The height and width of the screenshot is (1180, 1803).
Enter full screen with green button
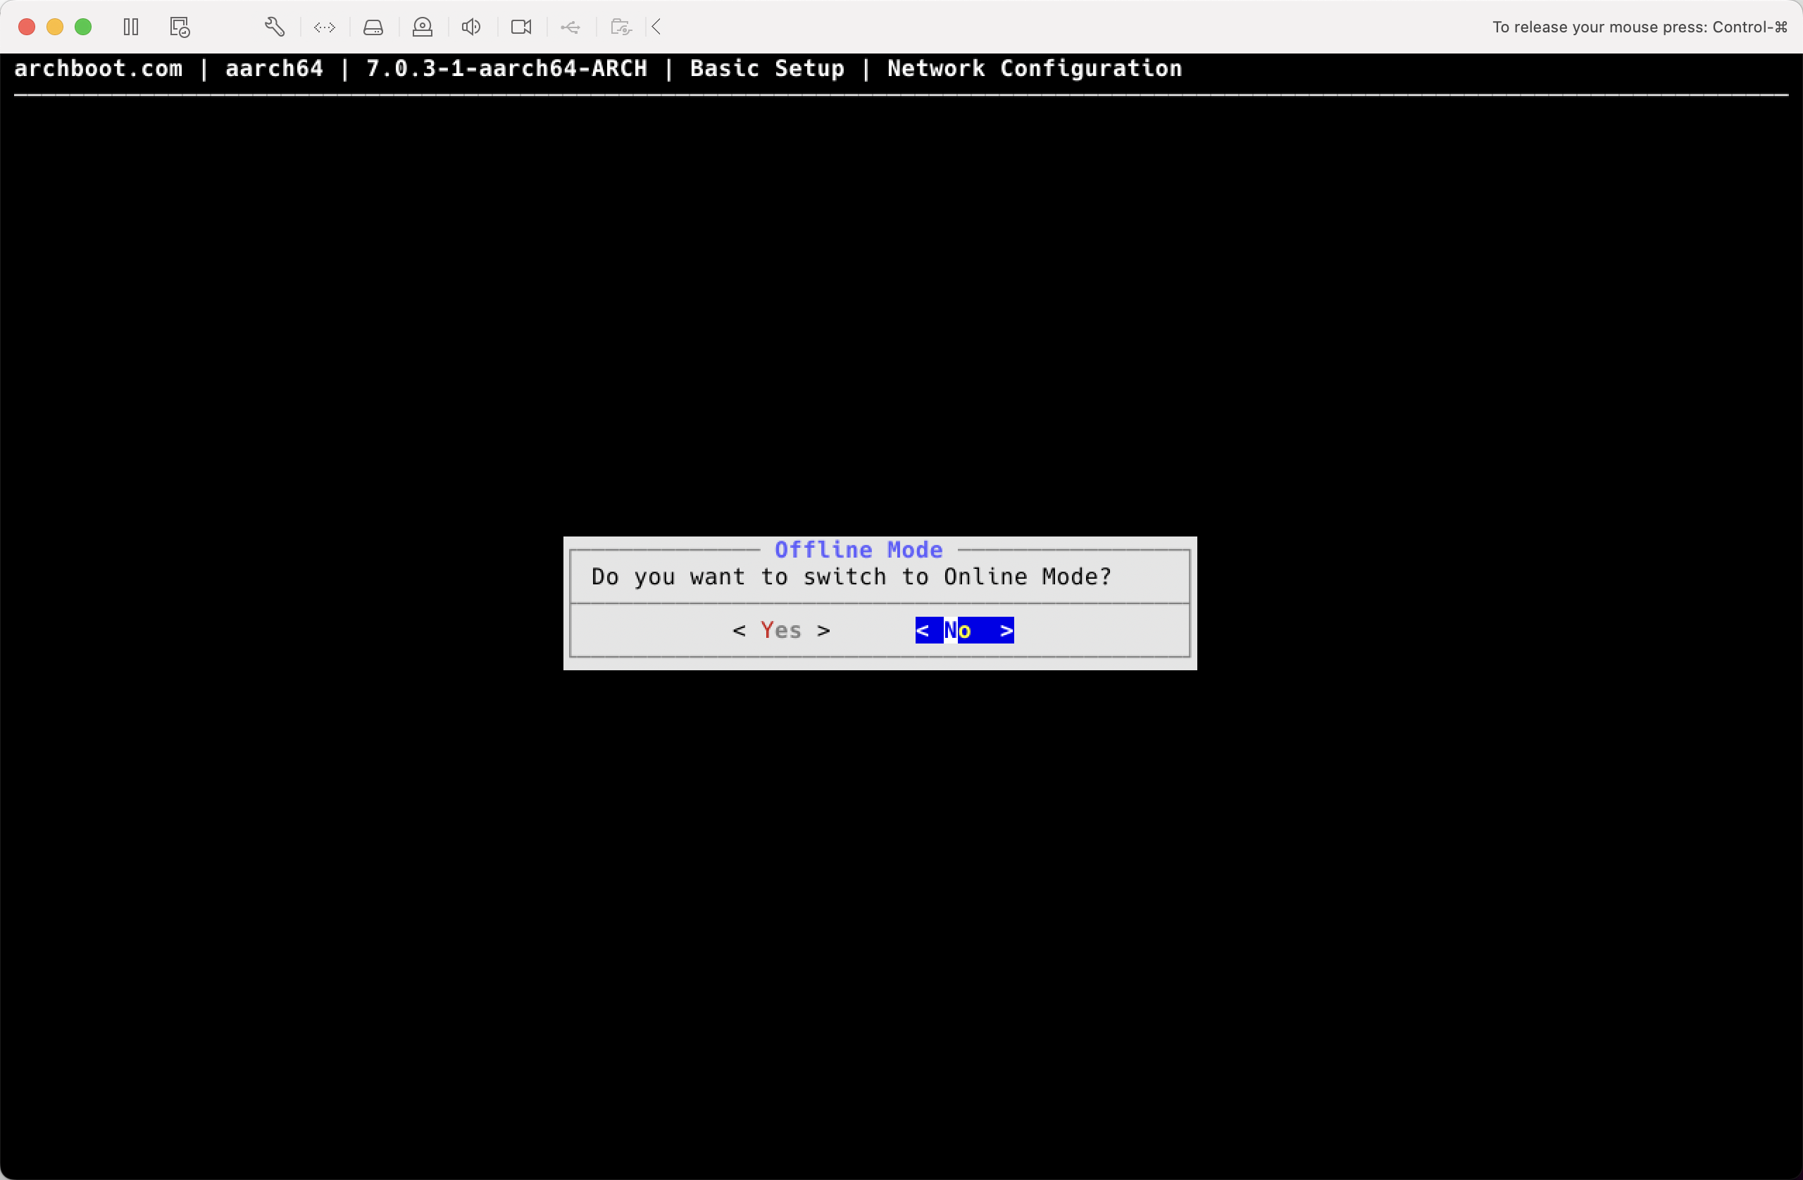(x=83, y=27)
